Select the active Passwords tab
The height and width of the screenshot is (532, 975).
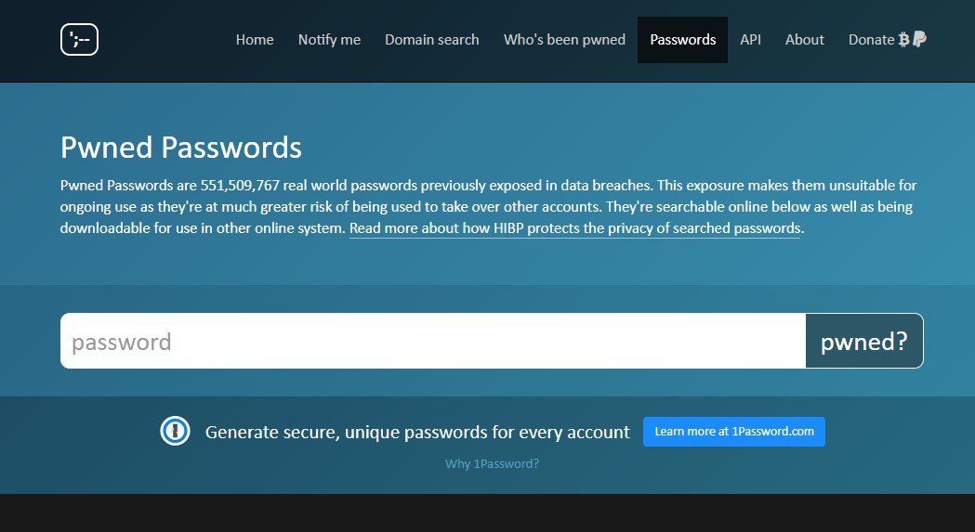click(x=682, y=40)
